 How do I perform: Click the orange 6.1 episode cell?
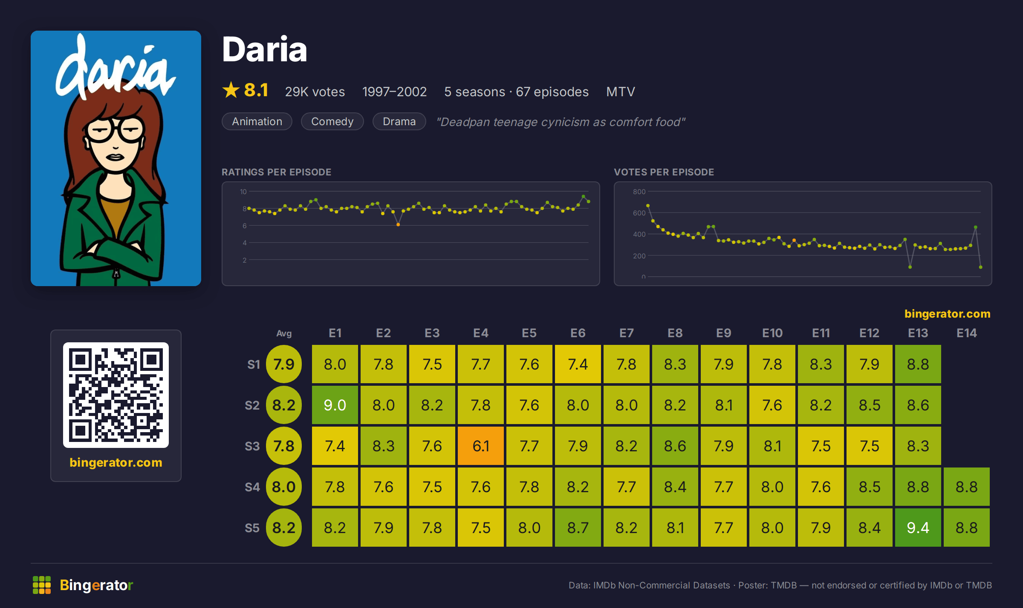pos(481,446)
